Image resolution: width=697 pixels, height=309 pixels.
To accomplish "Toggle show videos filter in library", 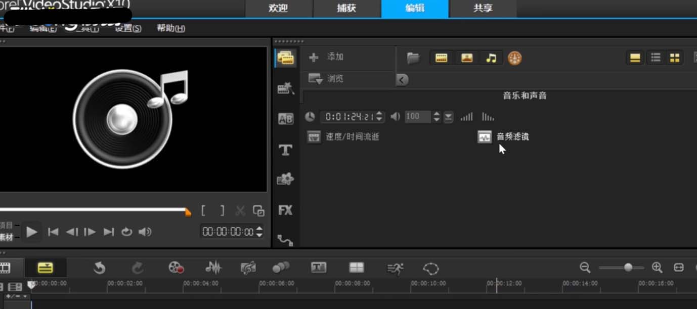I will (441, 58).
